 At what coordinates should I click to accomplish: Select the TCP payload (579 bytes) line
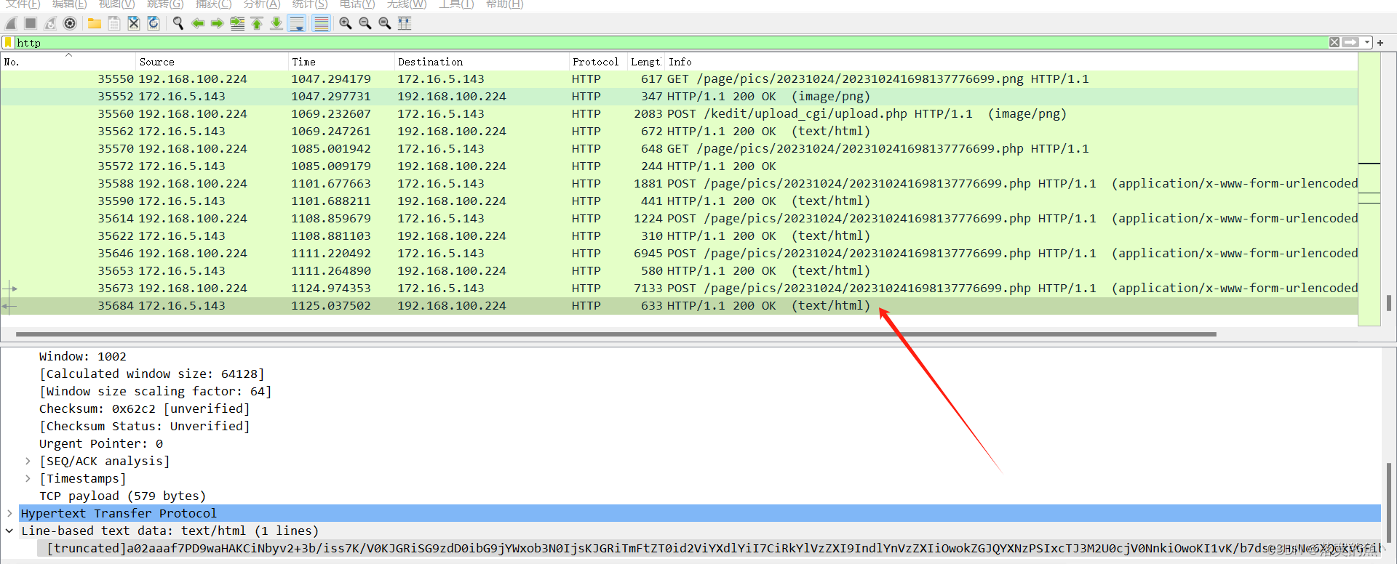pyautogui.click(x=122, y=496)
